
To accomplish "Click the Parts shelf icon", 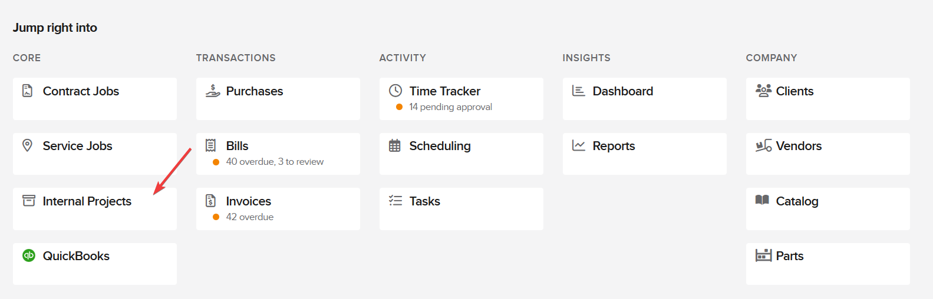I will [763, 255].
